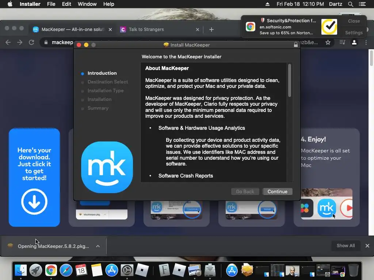Click installer text scrollbar
Screen dimensions: 374x280
(x=290, y=80)
